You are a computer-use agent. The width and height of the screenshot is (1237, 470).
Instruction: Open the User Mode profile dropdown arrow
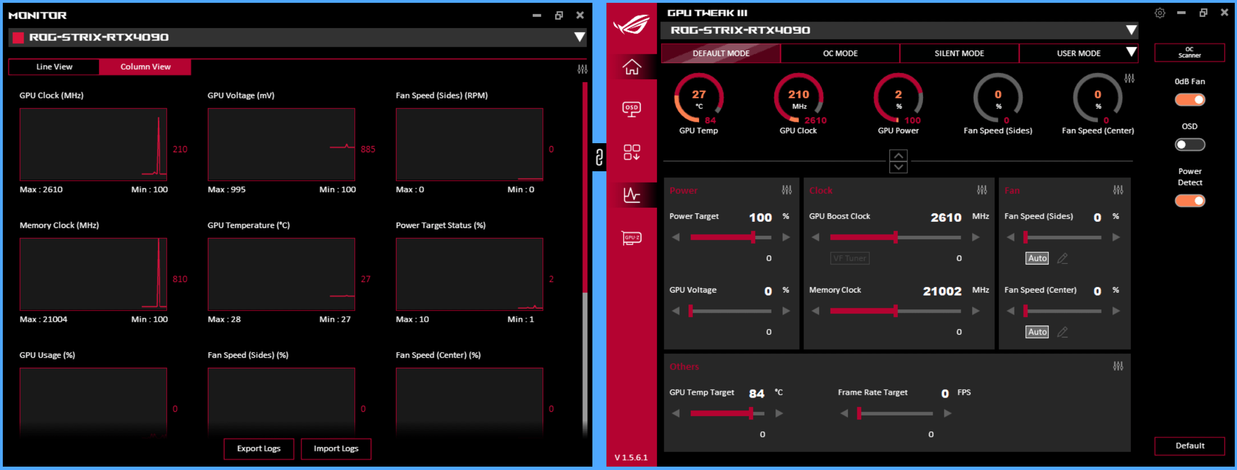(x=1131, y=53)
